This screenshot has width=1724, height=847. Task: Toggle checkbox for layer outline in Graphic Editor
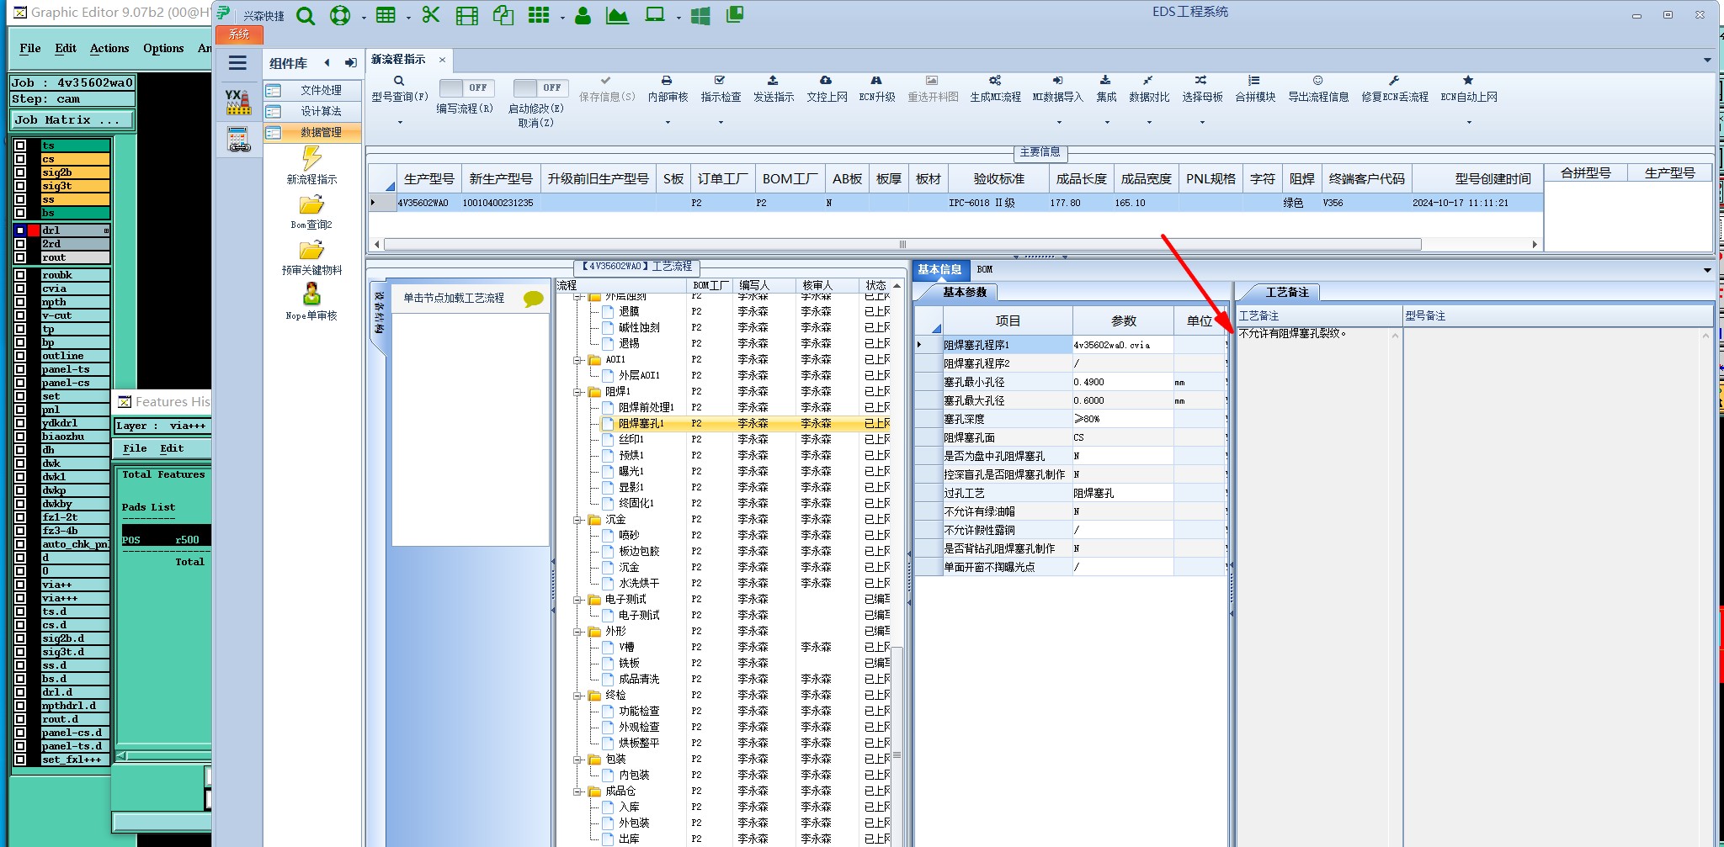20,356
